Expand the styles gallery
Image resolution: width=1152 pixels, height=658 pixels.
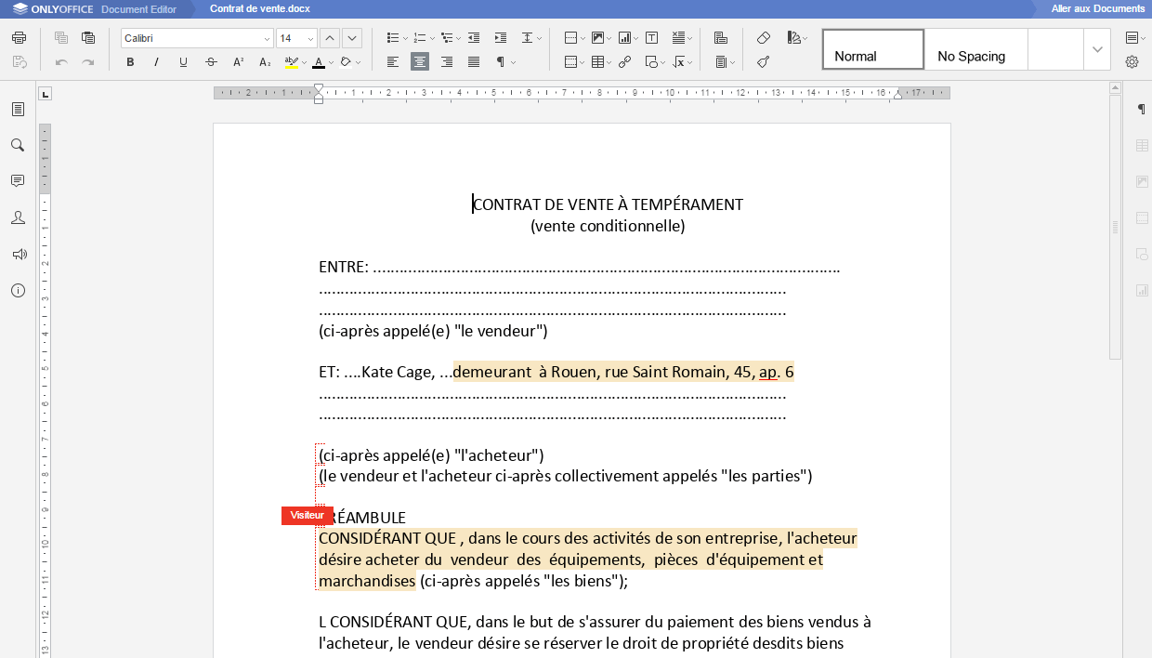[x=1097, y=49]
